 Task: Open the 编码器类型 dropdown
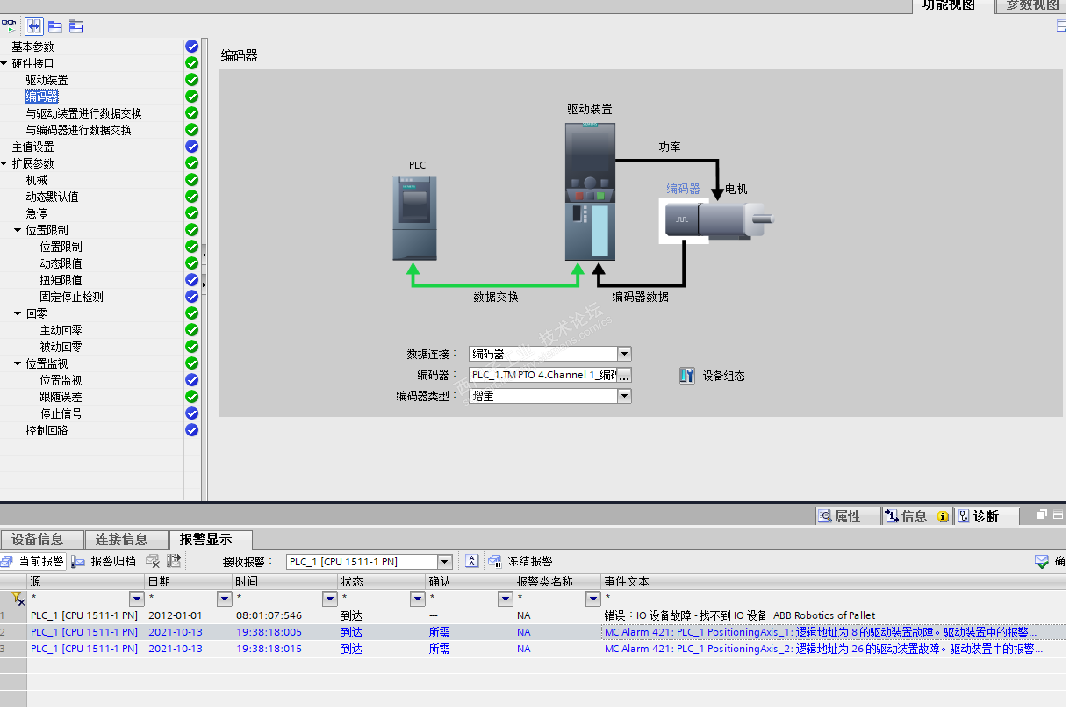pos(625,396)
